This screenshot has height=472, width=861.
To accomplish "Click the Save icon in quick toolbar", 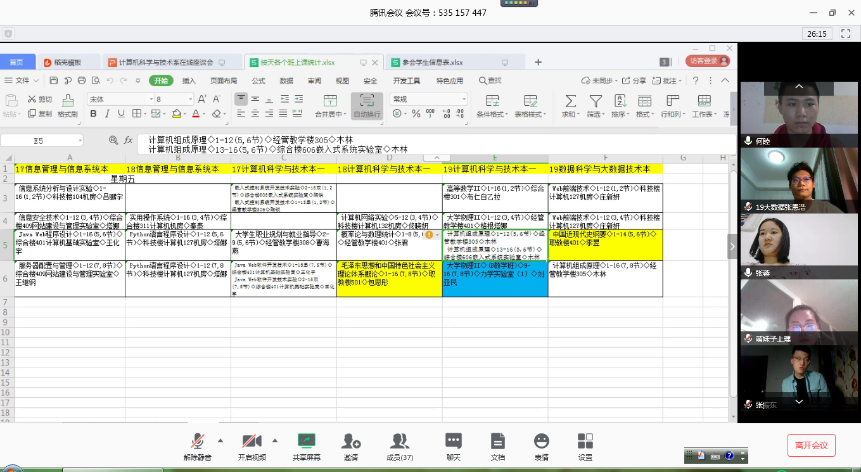I will 54,80.
